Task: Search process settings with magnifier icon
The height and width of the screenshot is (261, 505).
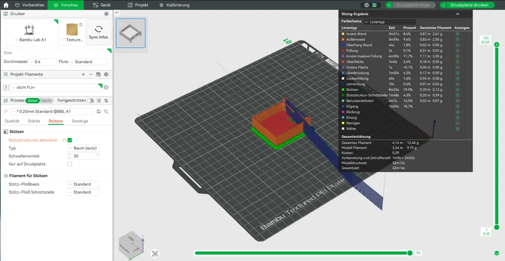Action: point(106,111)
